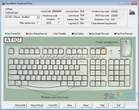Click the mouse picture
The width and height of the screenshot is (139, 110).
[x=126, y=48]
